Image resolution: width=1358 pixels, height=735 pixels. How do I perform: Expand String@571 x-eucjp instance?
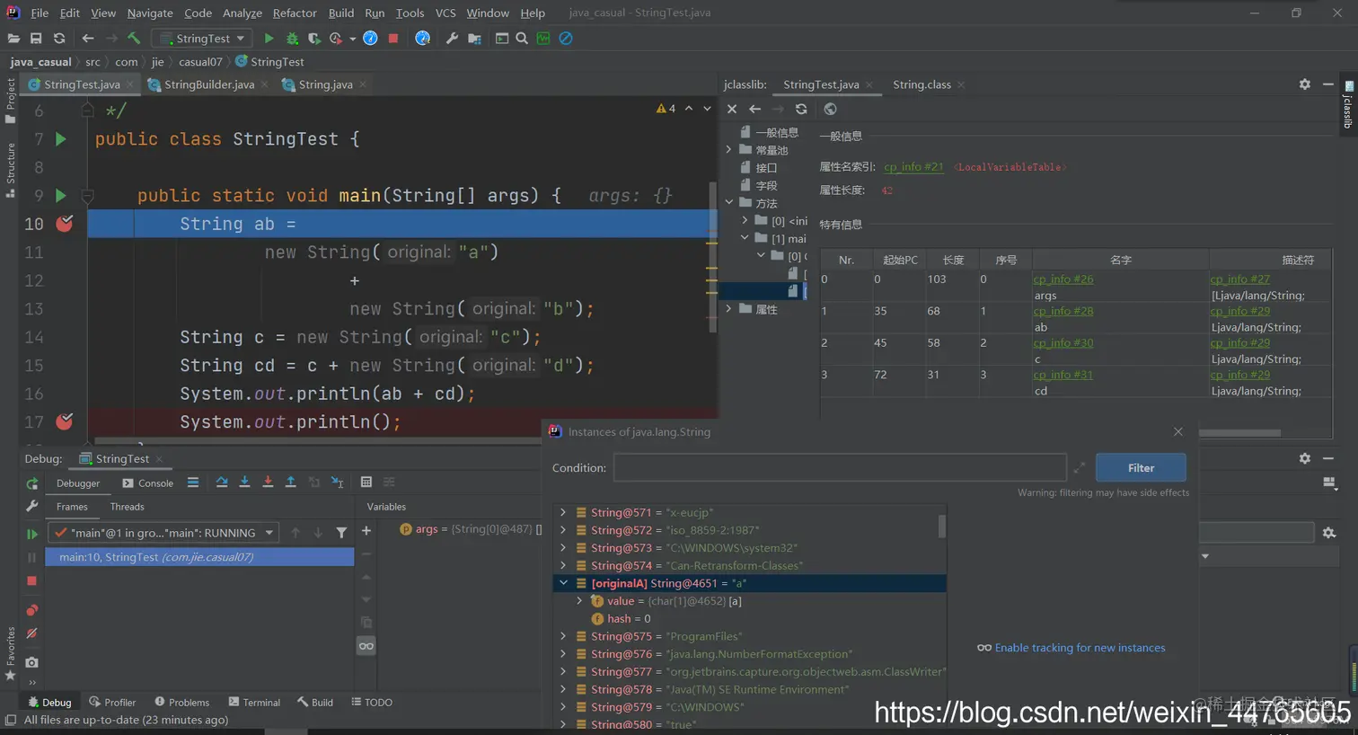tap(563, 512)
